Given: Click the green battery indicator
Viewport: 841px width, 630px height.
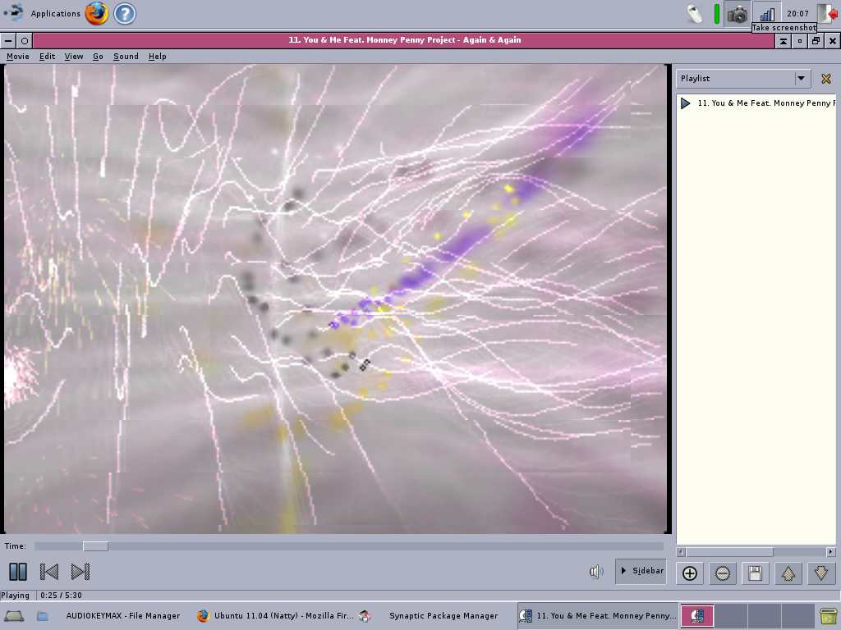Looking at the screenshot, I should click(716, 14).
